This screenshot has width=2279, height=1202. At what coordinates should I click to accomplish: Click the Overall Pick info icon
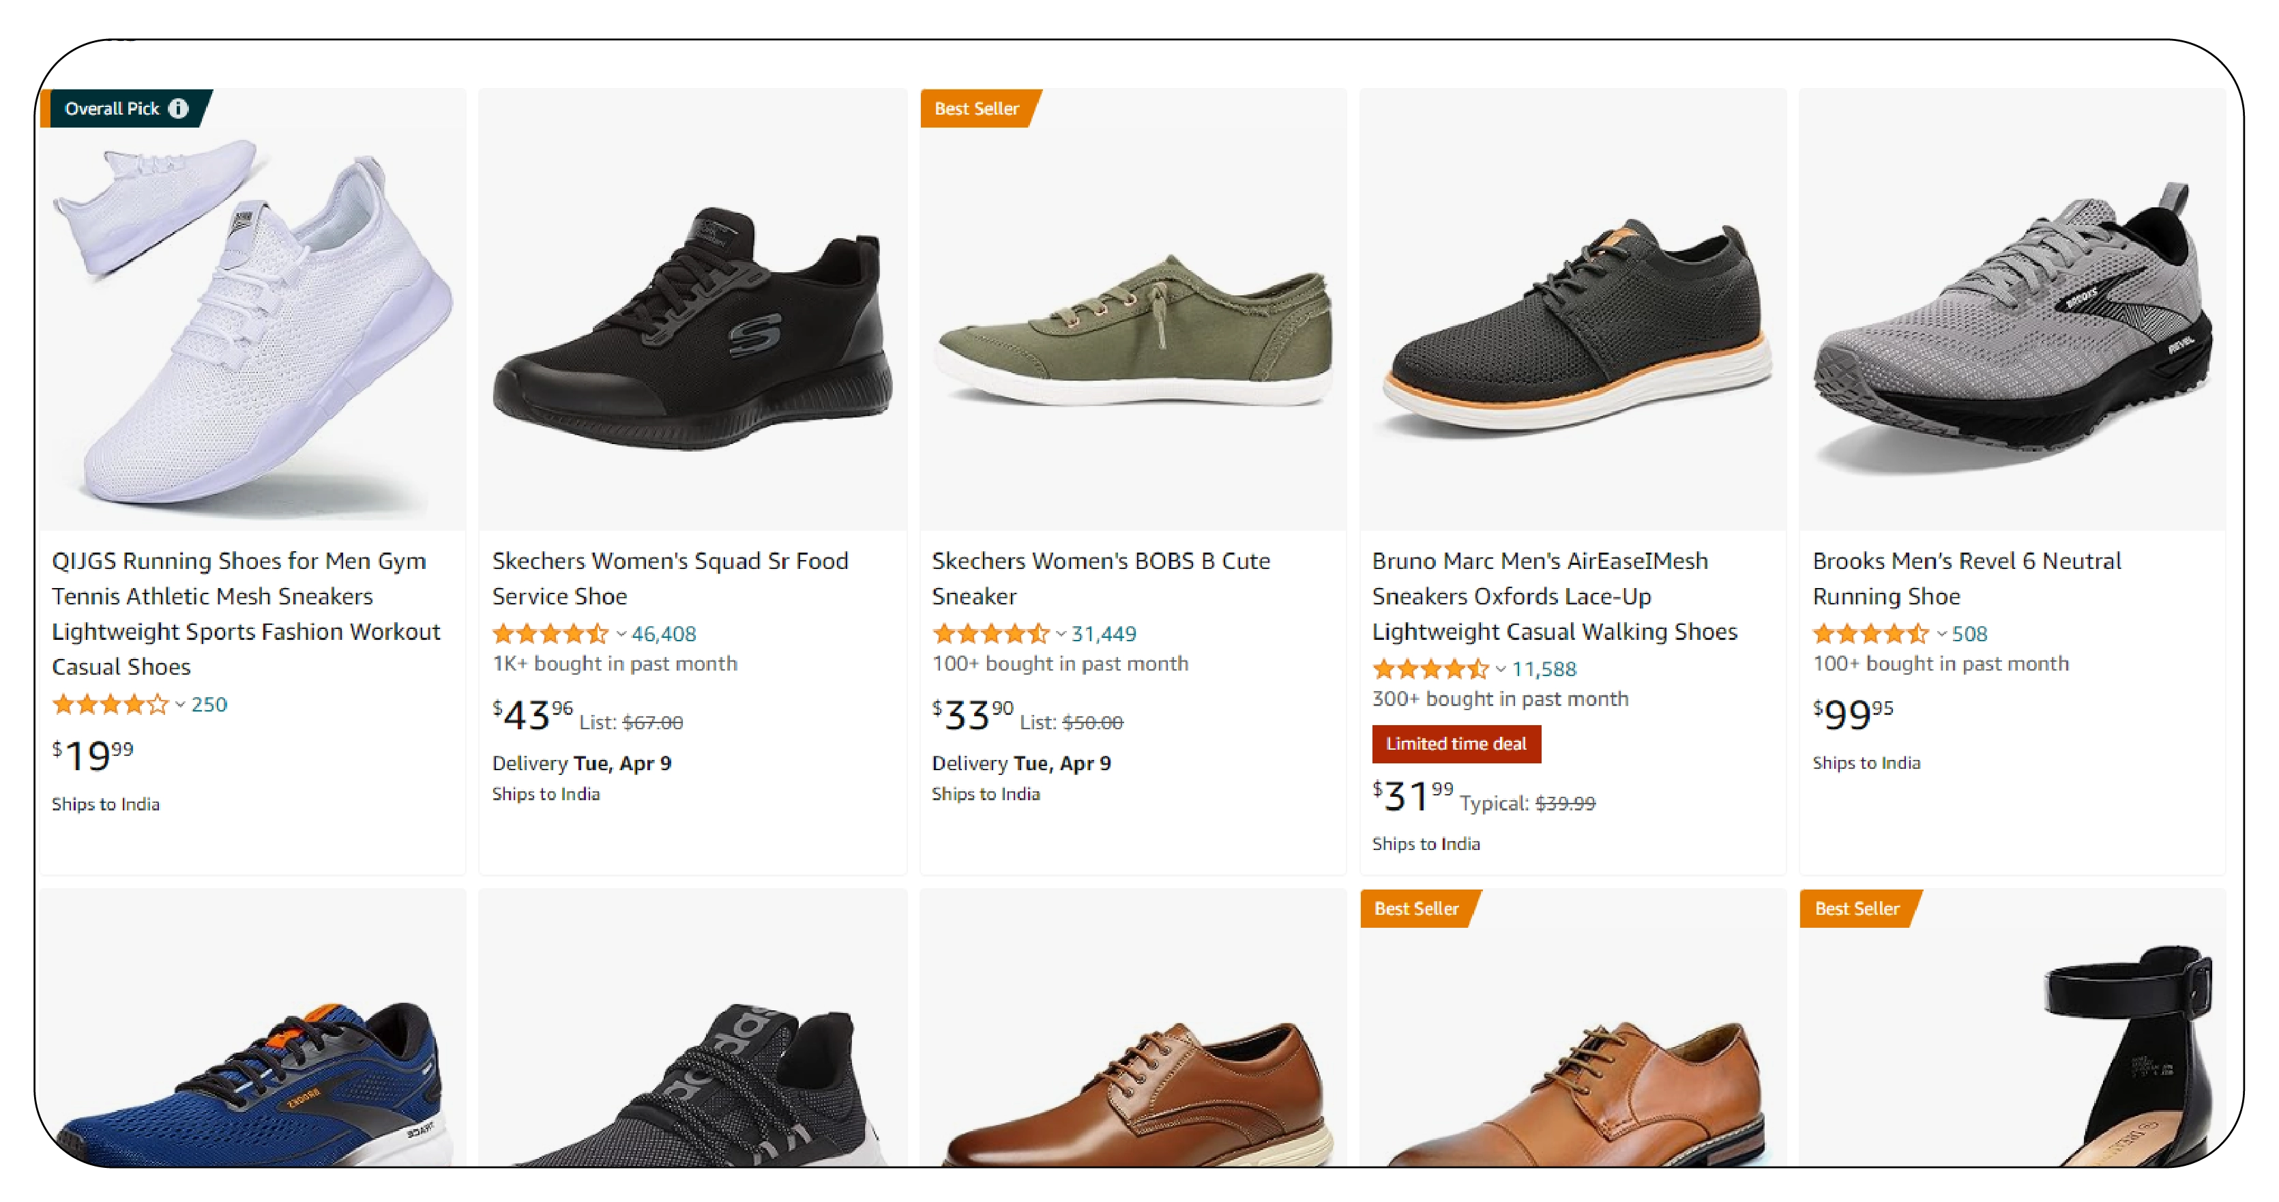click(x=179, y=108)
